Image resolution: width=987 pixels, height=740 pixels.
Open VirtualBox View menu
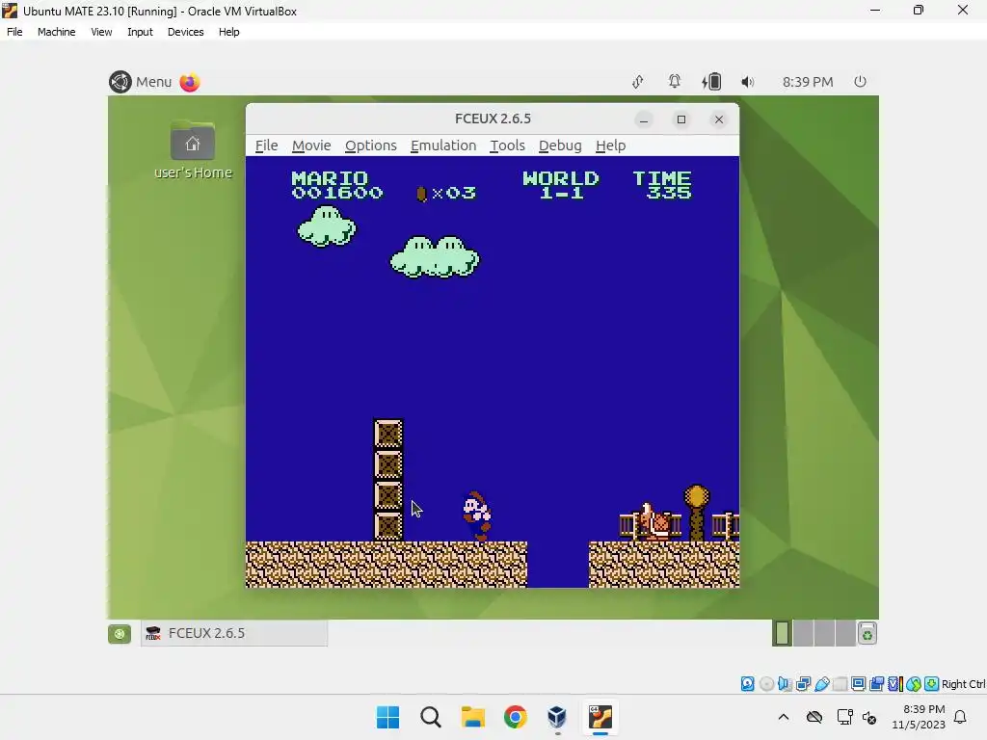(x=101, y=32)
